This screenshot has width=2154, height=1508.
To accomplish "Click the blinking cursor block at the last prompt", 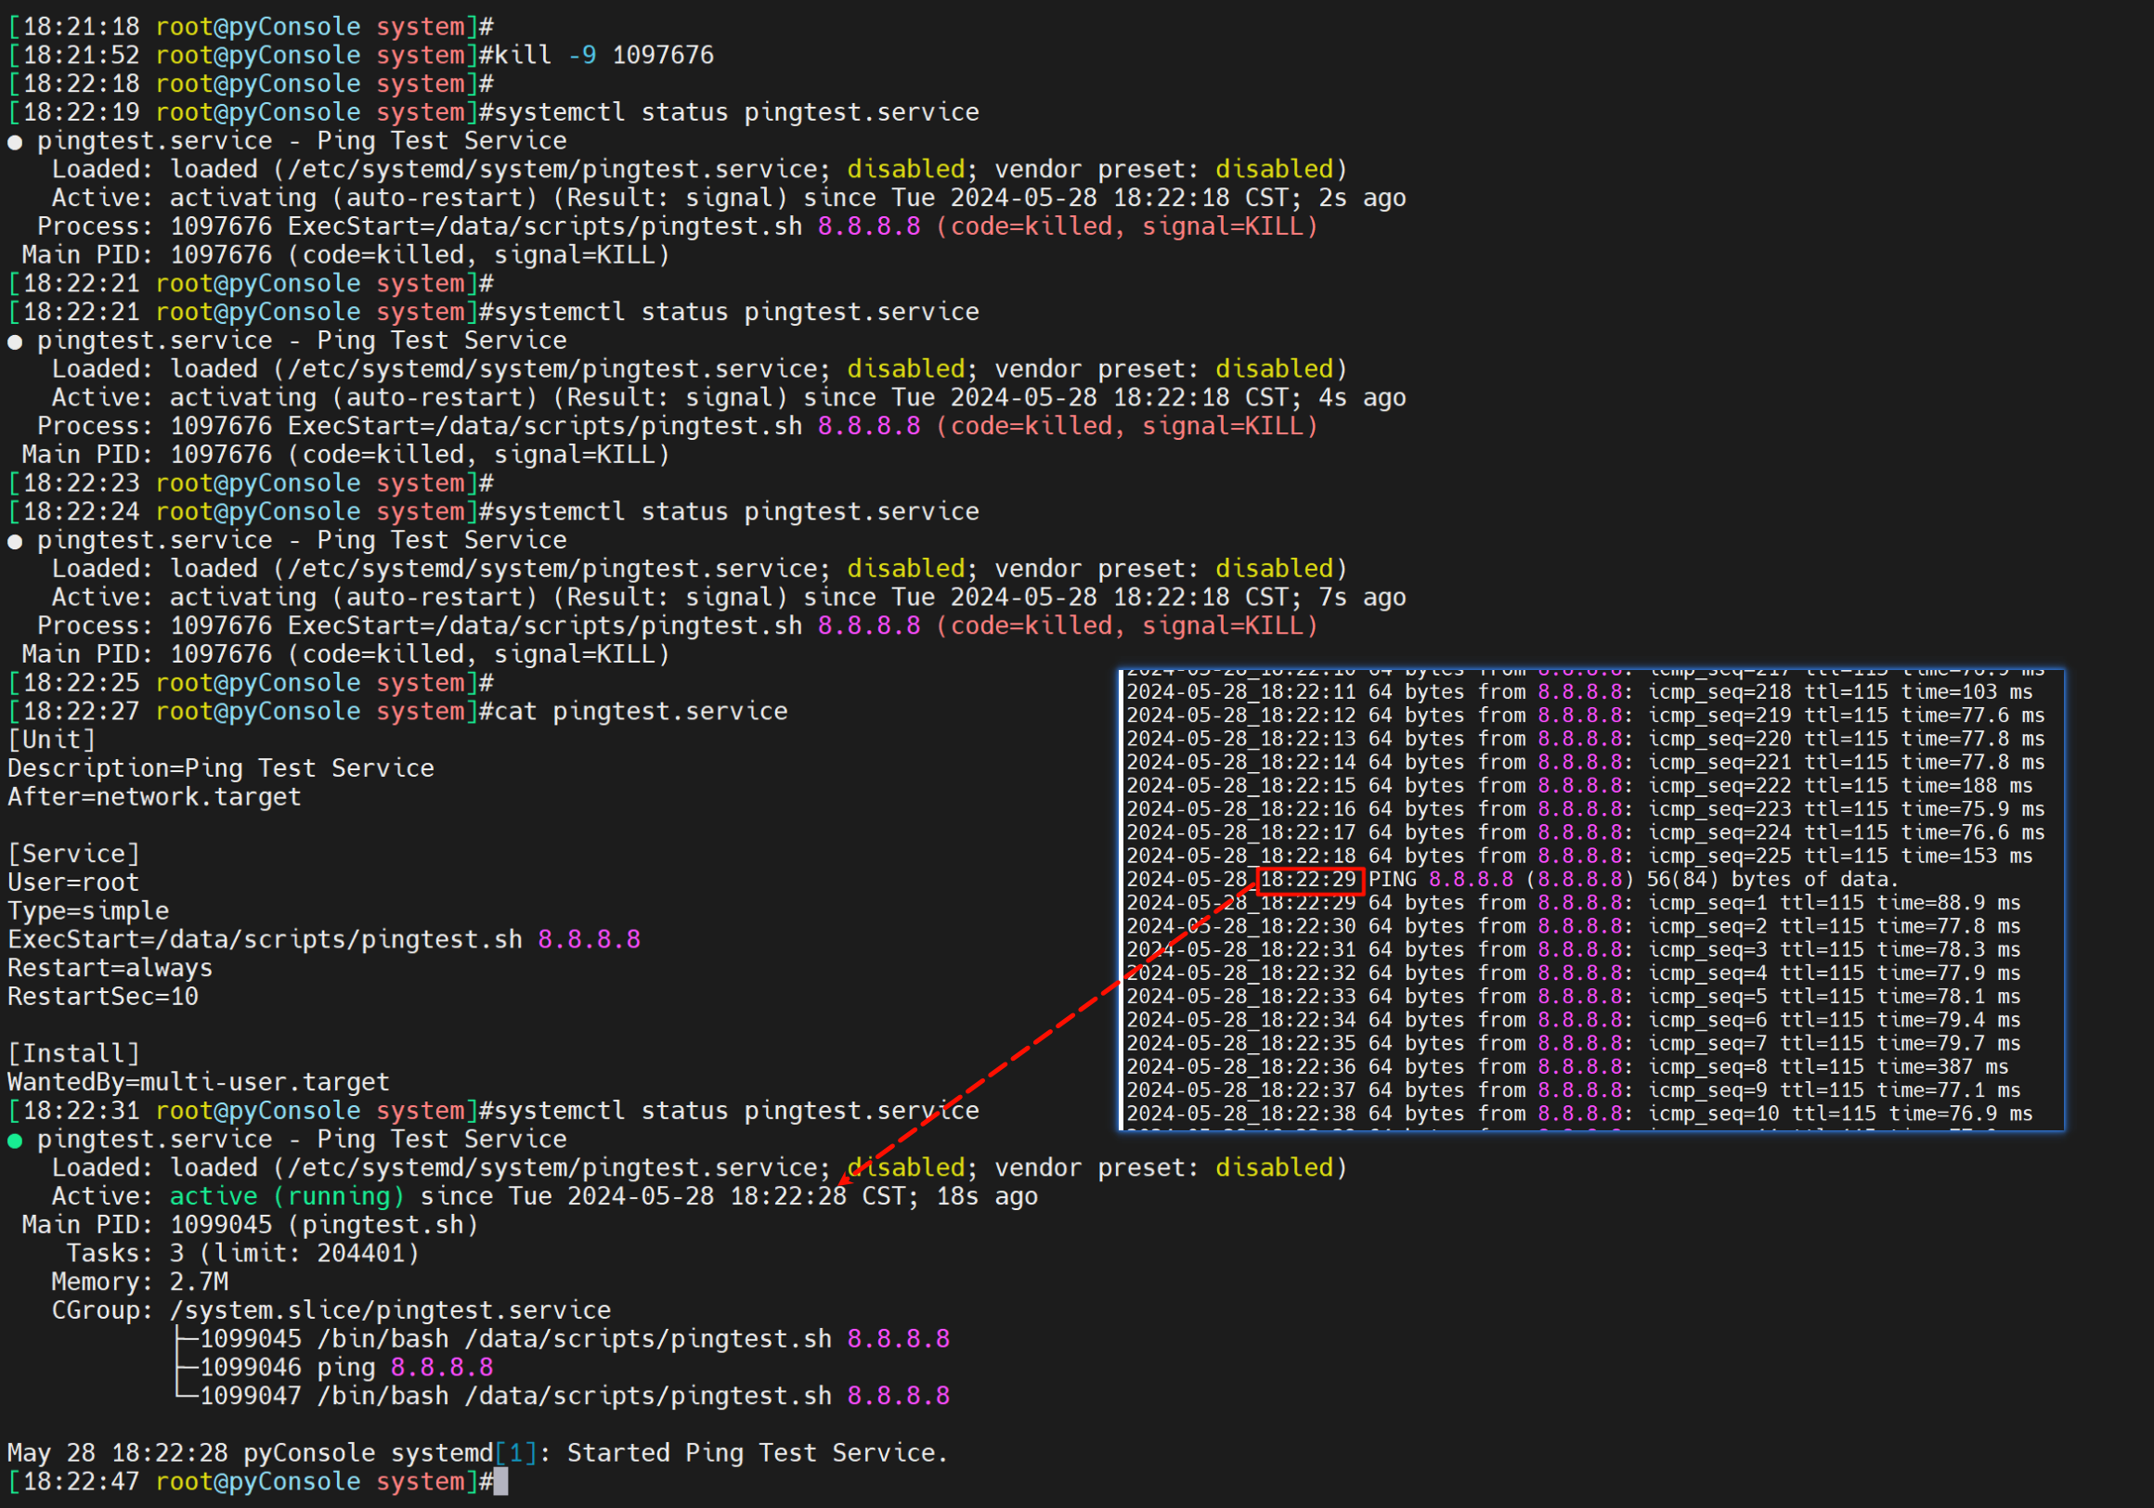I will point(501,1482).
